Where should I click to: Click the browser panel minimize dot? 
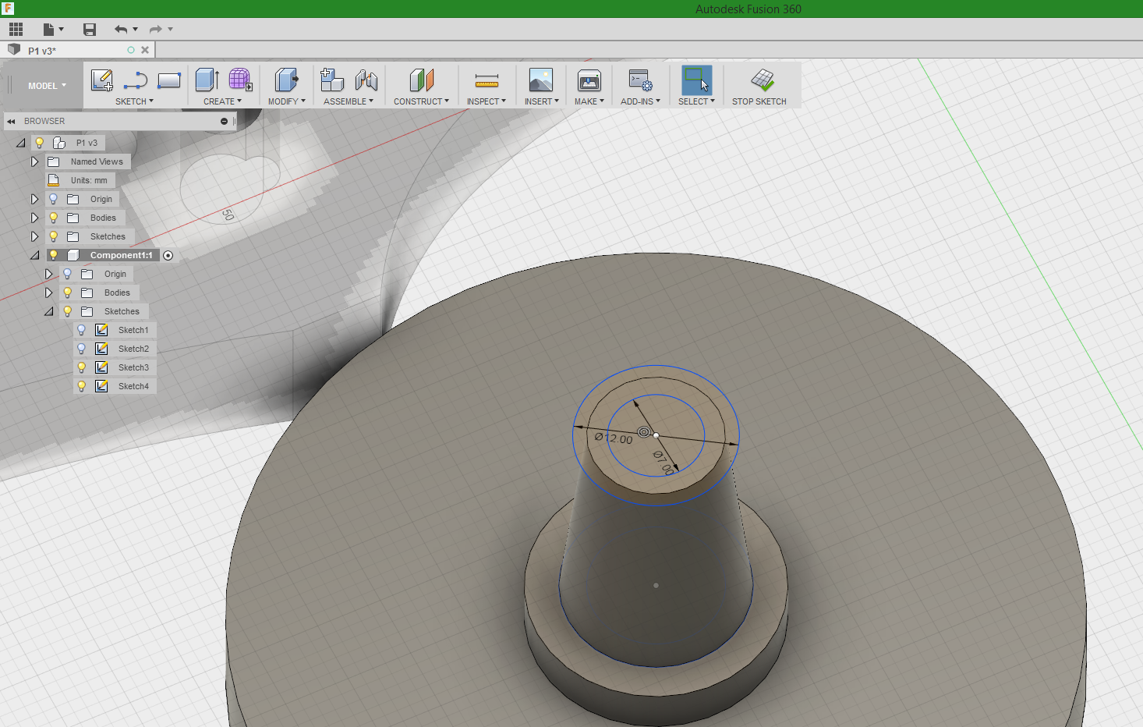(224, 122)
